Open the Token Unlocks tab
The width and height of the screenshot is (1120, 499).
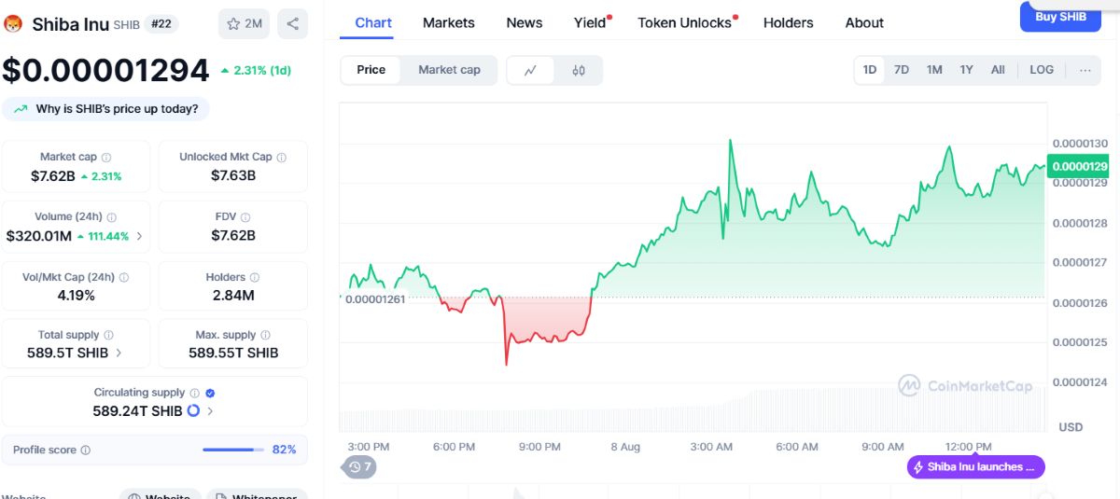(687, 22)
